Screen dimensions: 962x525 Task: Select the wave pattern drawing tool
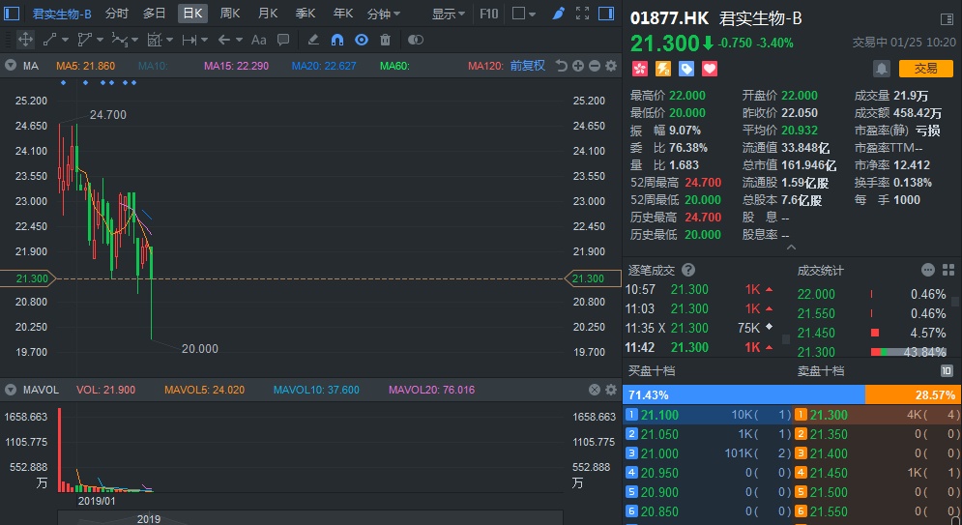119,40
